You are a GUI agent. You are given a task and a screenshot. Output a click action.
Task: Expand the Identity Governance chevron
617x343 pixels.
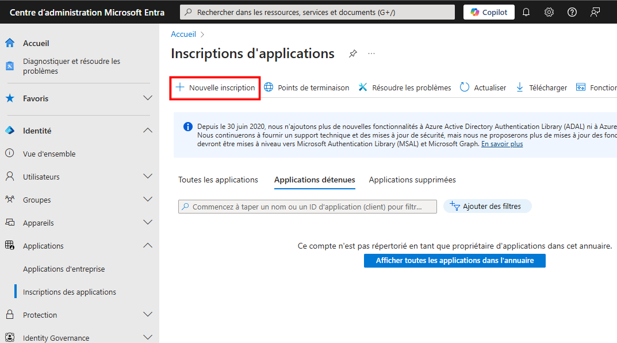[148, 337]
